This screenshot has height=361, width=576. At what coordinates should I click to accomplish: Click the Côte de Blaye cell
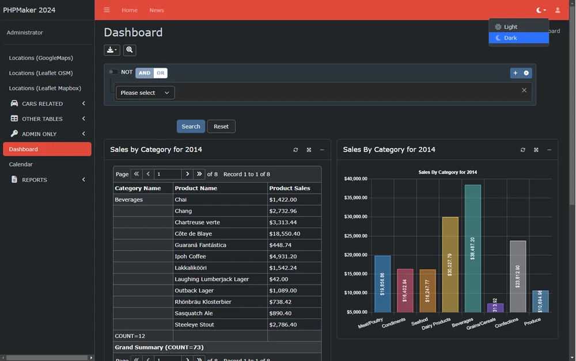(220, 233)
